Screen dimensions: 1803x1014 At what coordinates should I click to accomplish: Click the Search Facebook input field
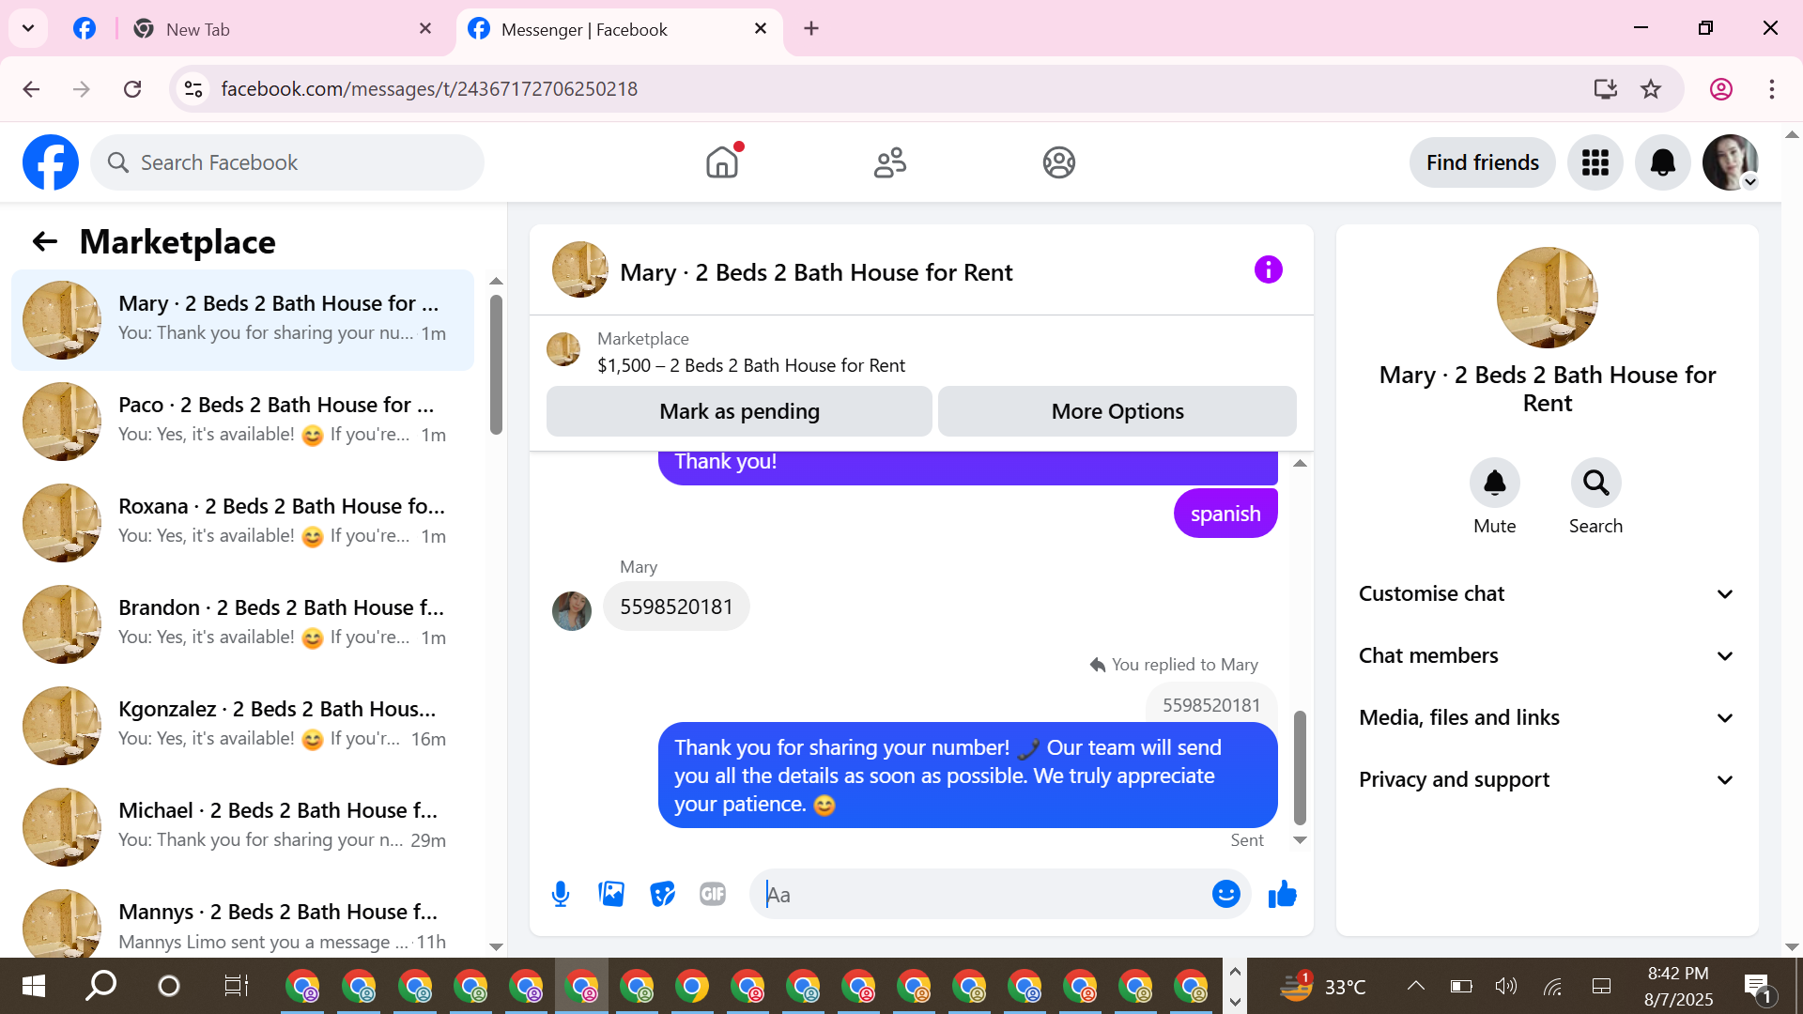287,162
